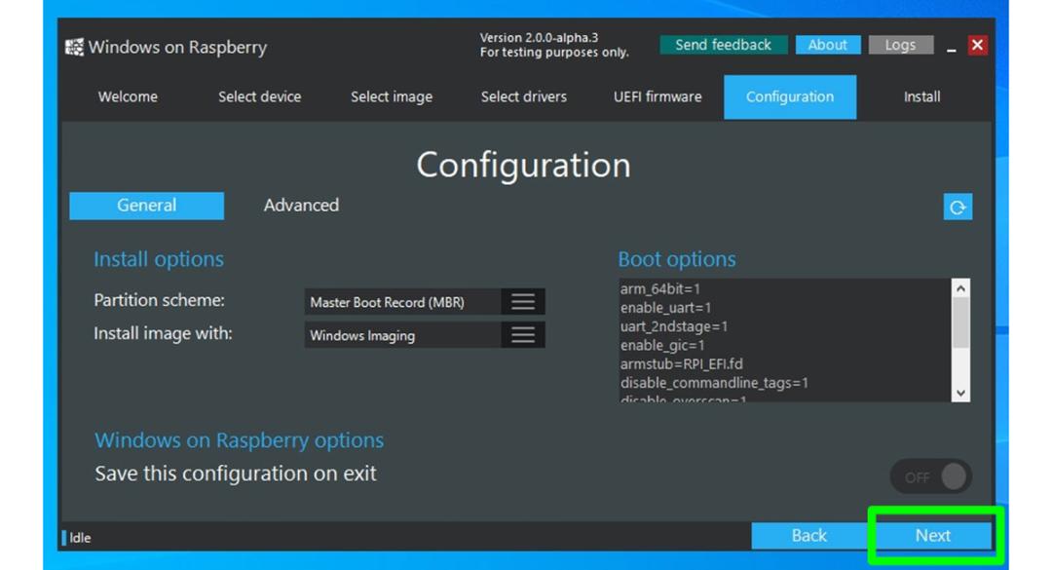Close the app with red X
The image size is (1052, 570).
point(977,45)
